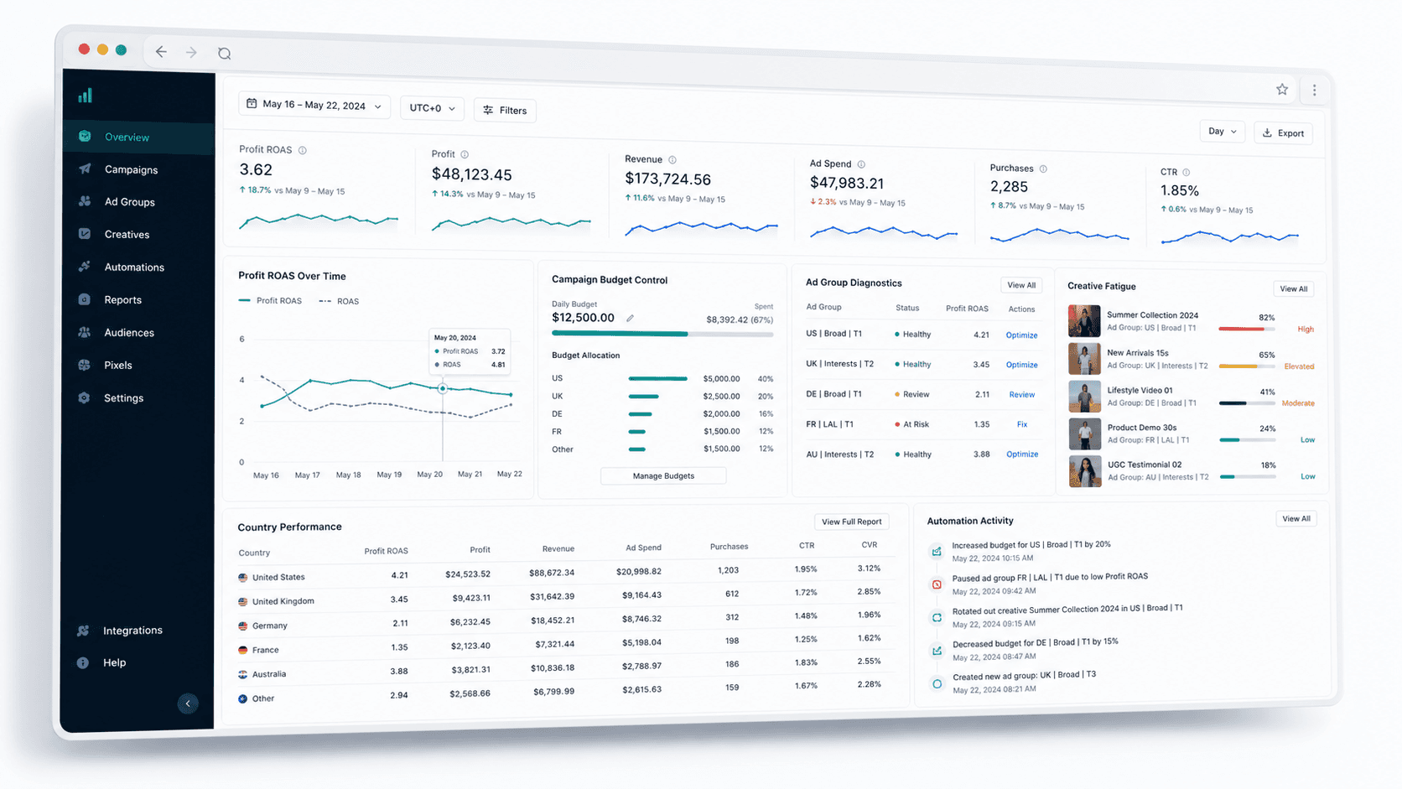Click the browser reload icon
This screenshot has height=789, width=1402.
click(x=224, y=54)
